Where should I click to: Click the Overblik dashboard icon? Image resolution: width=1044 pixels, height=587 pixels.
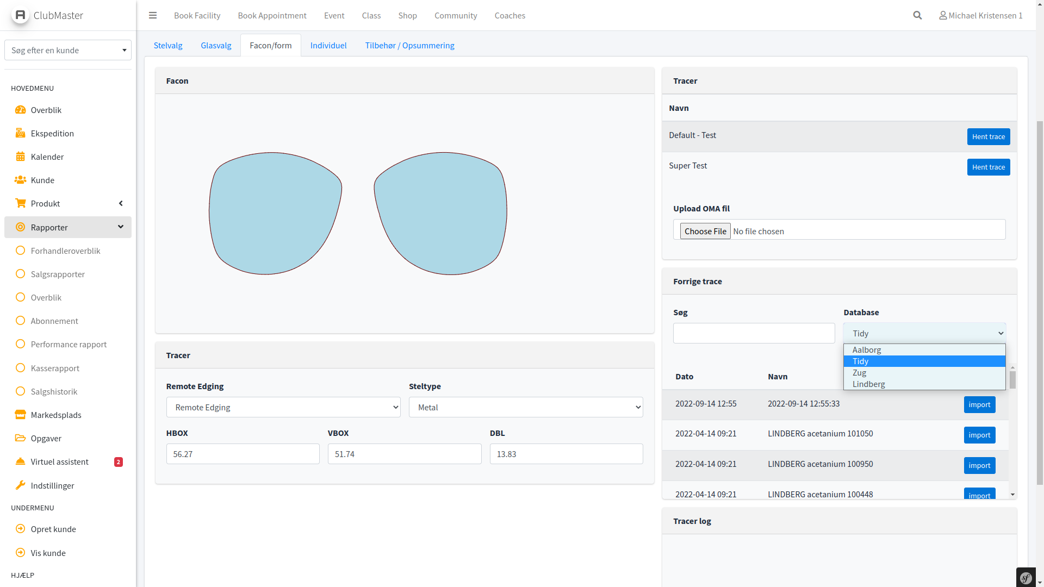click(21, 110)
